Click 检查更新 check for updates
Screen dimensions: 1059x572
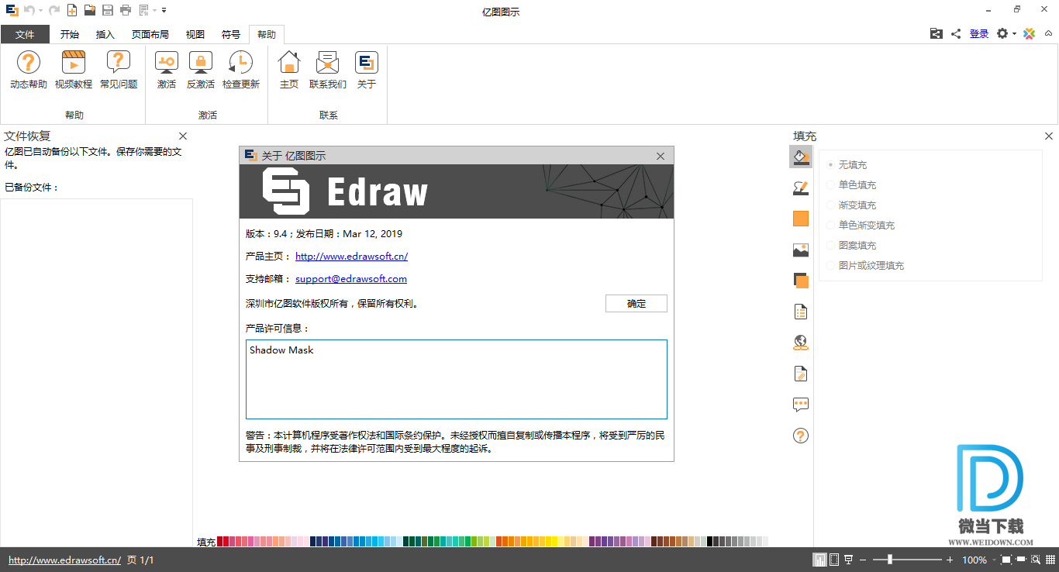tap(241, 70)
